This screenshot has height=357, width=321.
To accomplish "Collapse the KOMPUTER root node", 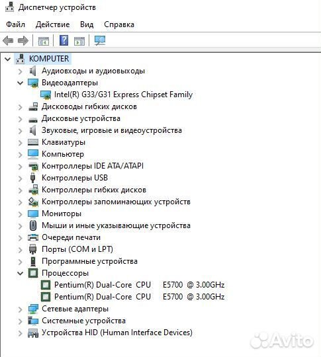I will pos(8,59).
